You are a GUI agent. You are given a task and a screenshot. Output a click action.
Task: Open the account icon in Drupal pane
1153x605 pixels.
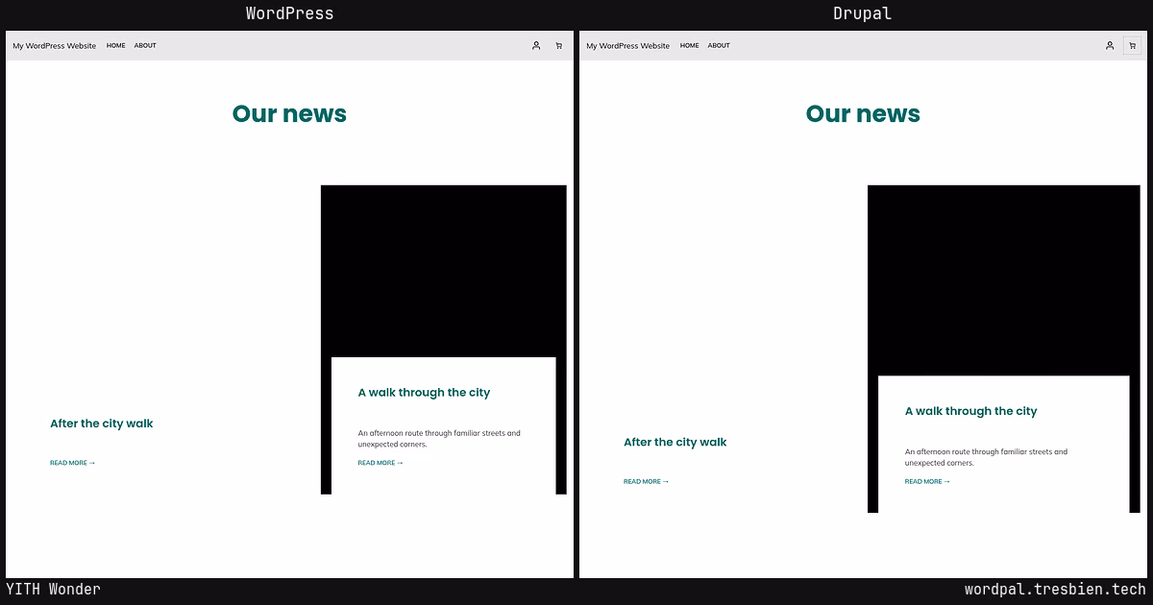[1110, 45]
